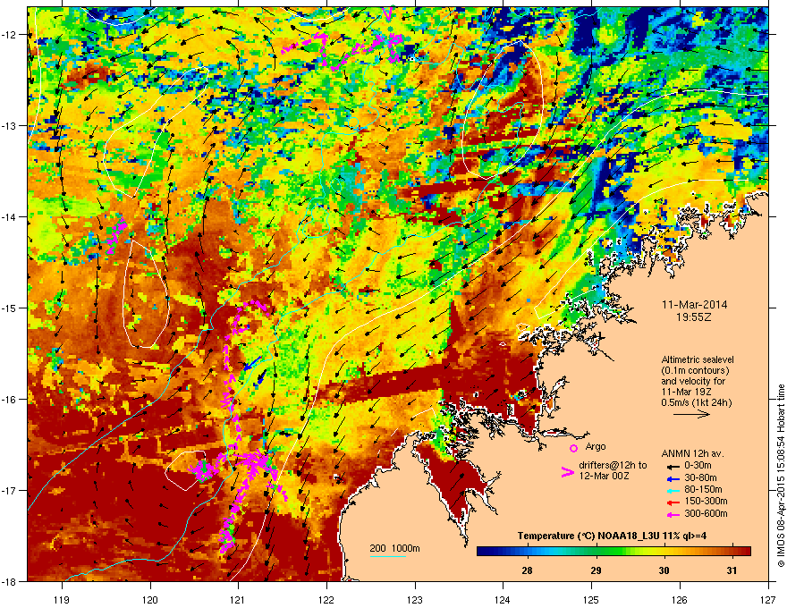Click the blue mooring arrows near 121E, 15.7S
The height and width of the screenshot is (608, 787).
[x=255, y=370]
